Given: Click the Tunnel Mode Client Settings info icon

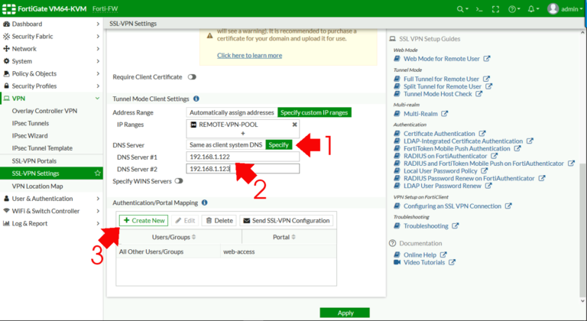Looking at the screenshot, I should pos(196,99).
